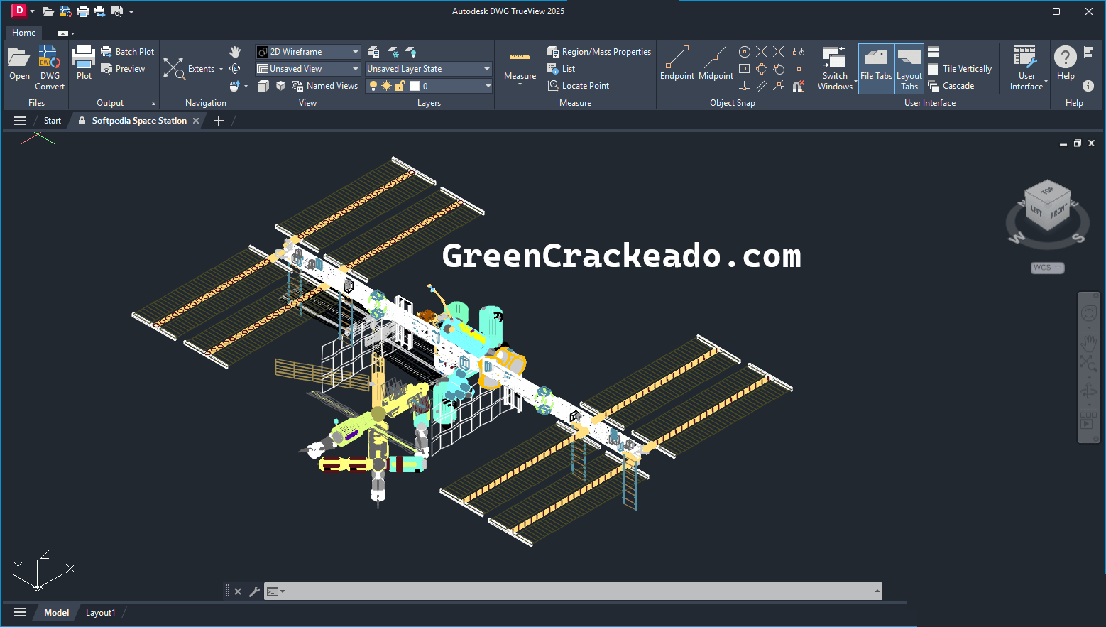Open the layer 0 dropdown arrow

(x=488, y=86)
